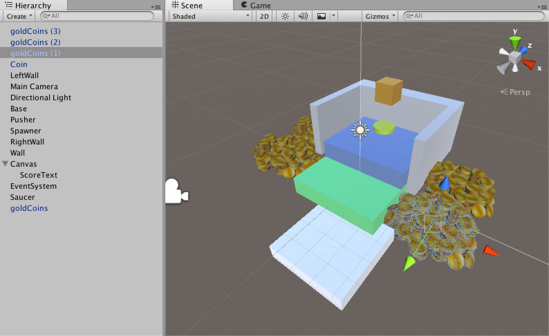Click the red X move handle arrow

point(491,251)
